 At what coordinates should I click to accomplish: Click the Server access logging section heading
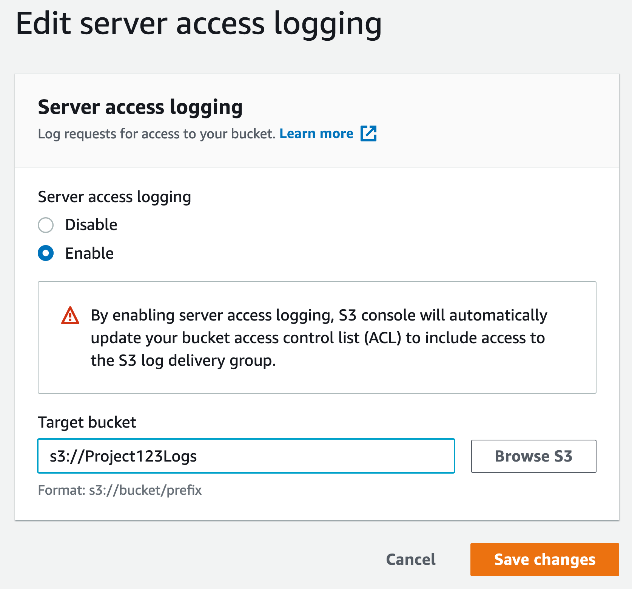click(140, 107)
